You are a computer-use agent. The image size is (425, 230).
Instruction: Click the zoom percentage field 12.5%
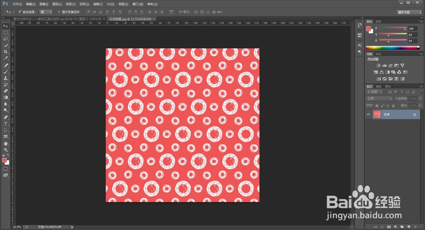click(17, 227)
